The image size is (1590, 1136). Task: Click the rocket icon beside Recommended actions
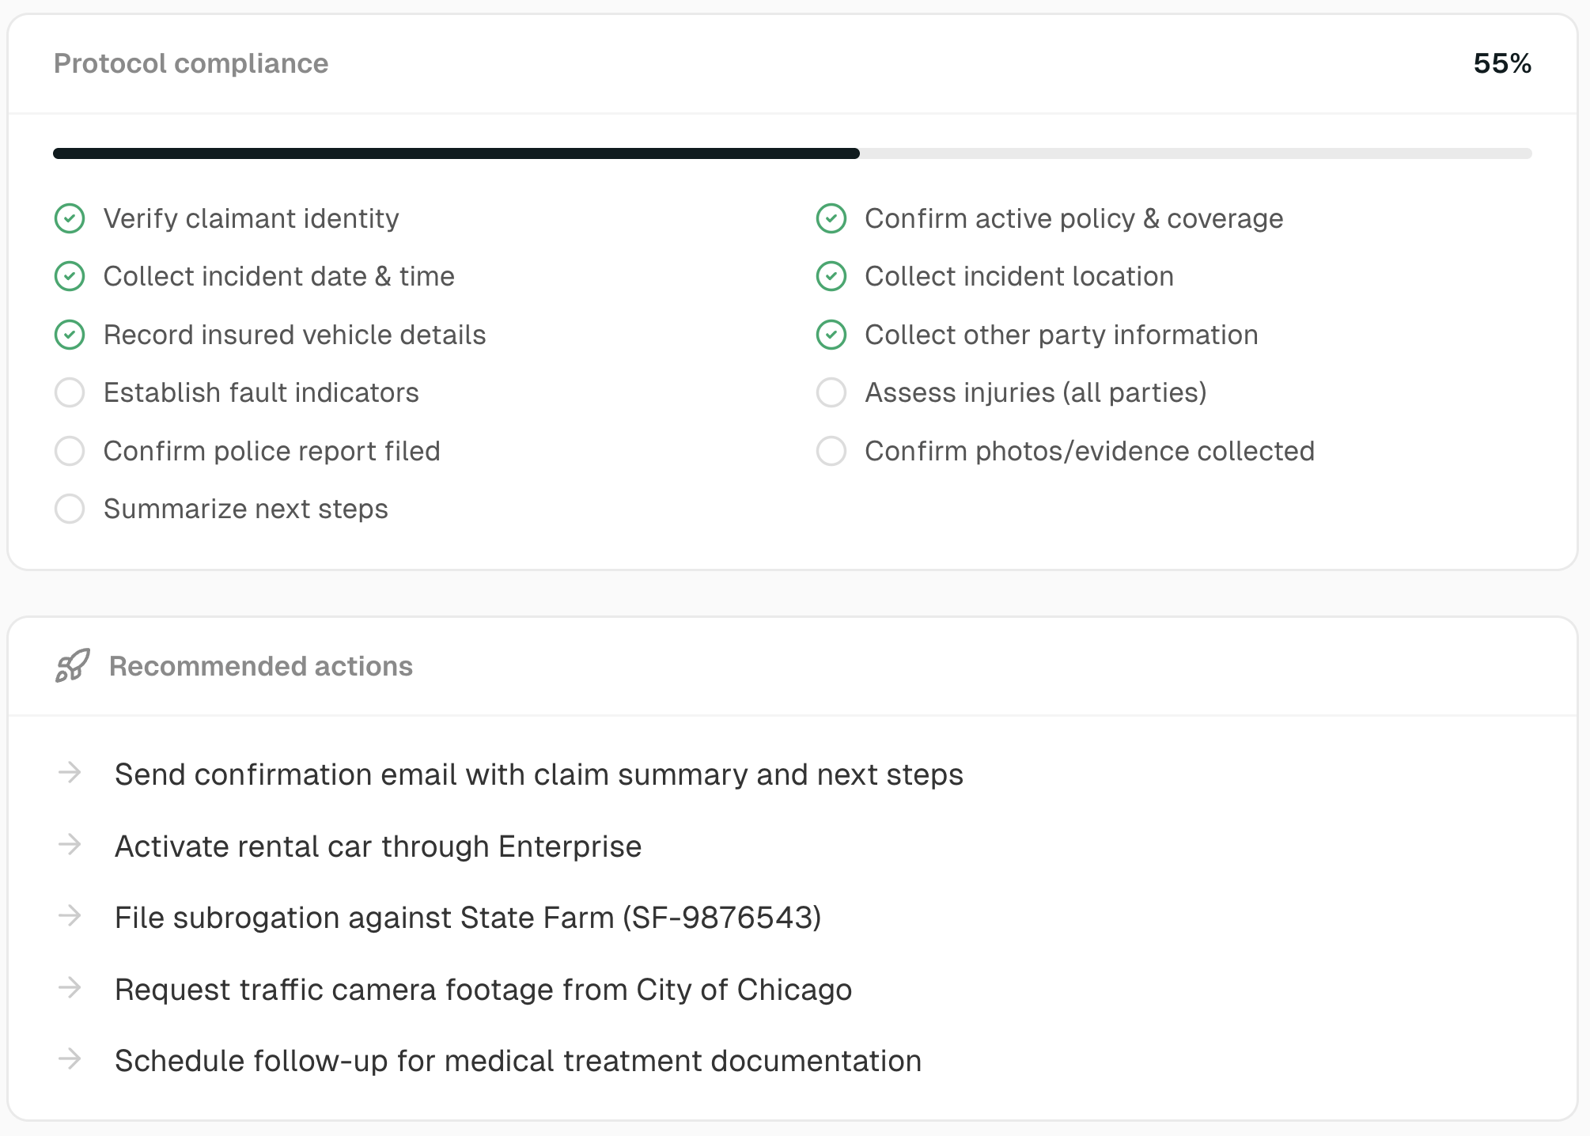72,666
